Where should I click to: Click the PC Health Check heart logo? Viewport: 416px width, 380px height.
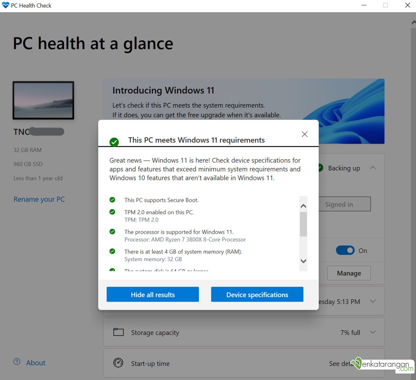click(6, 5)
